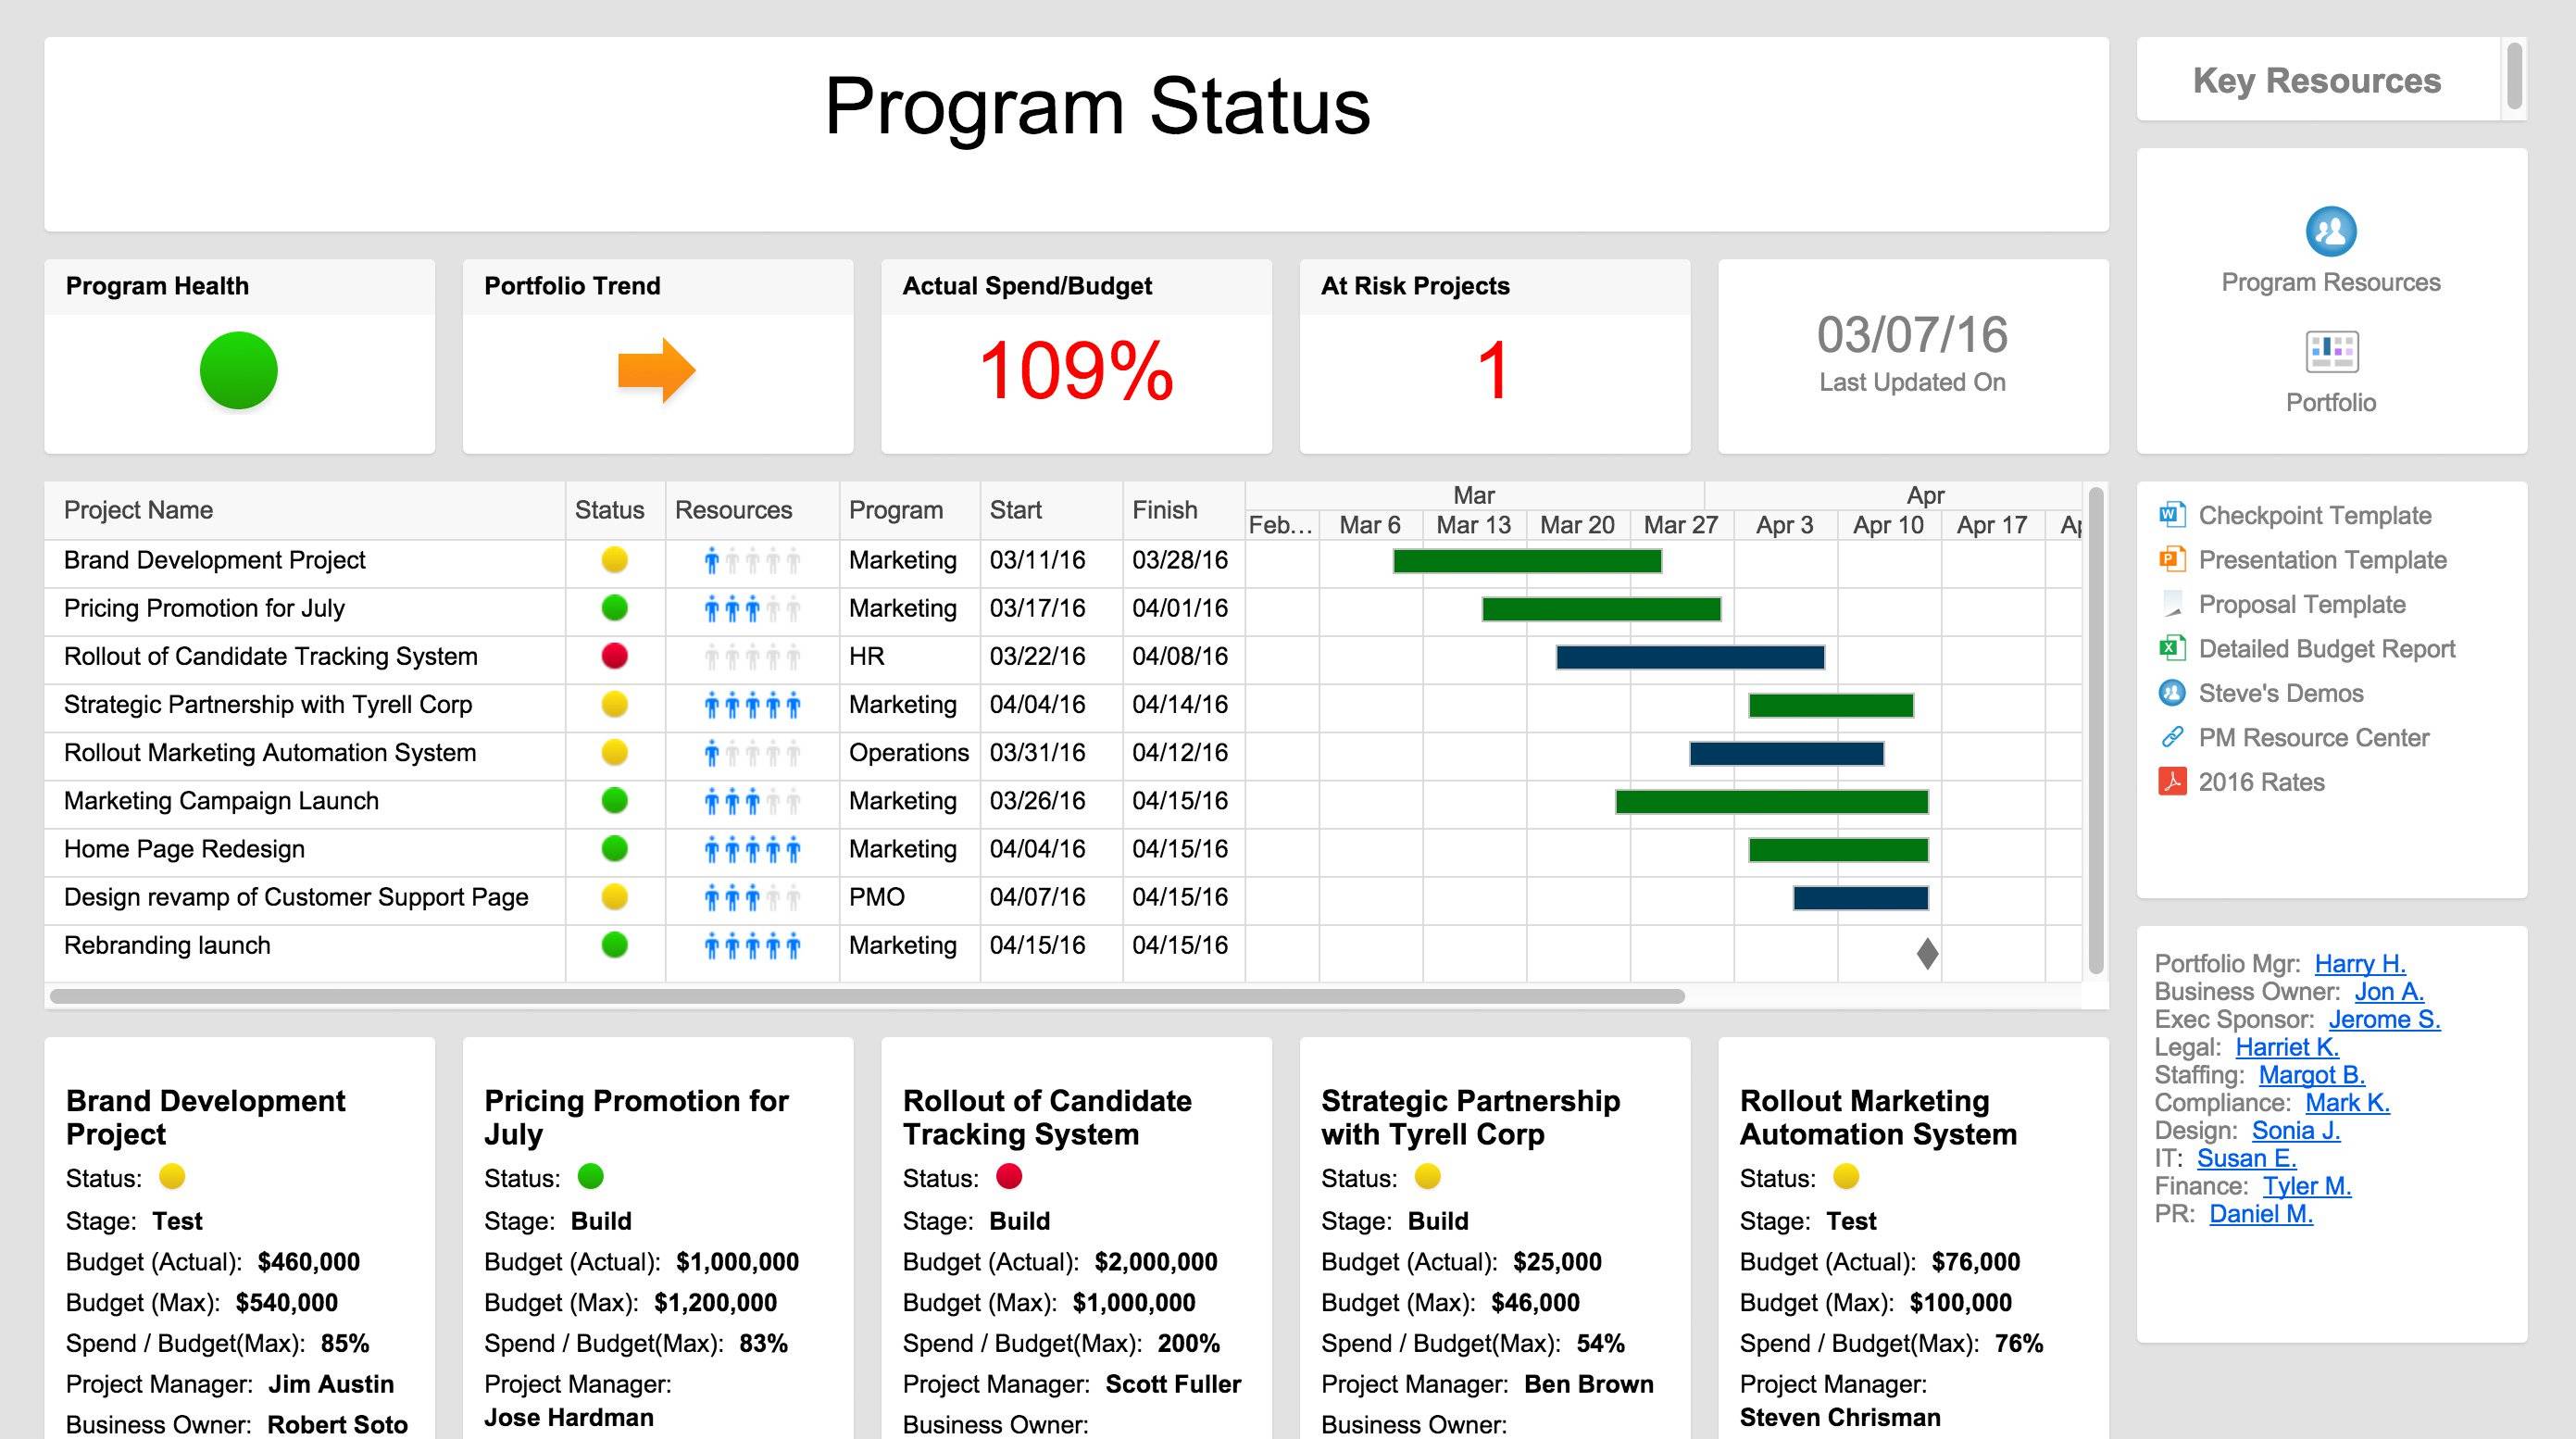Open the Proposal Template link

click(x=2301, y=604)
